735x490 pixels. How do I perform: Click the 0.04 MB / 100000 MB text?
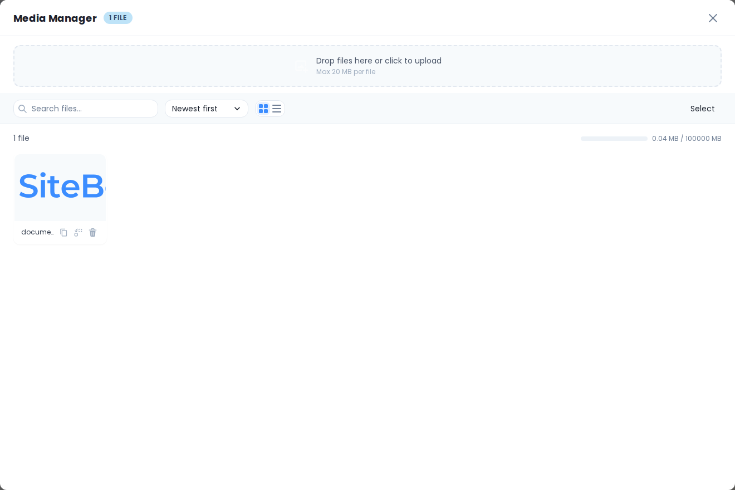coord(687,139)
